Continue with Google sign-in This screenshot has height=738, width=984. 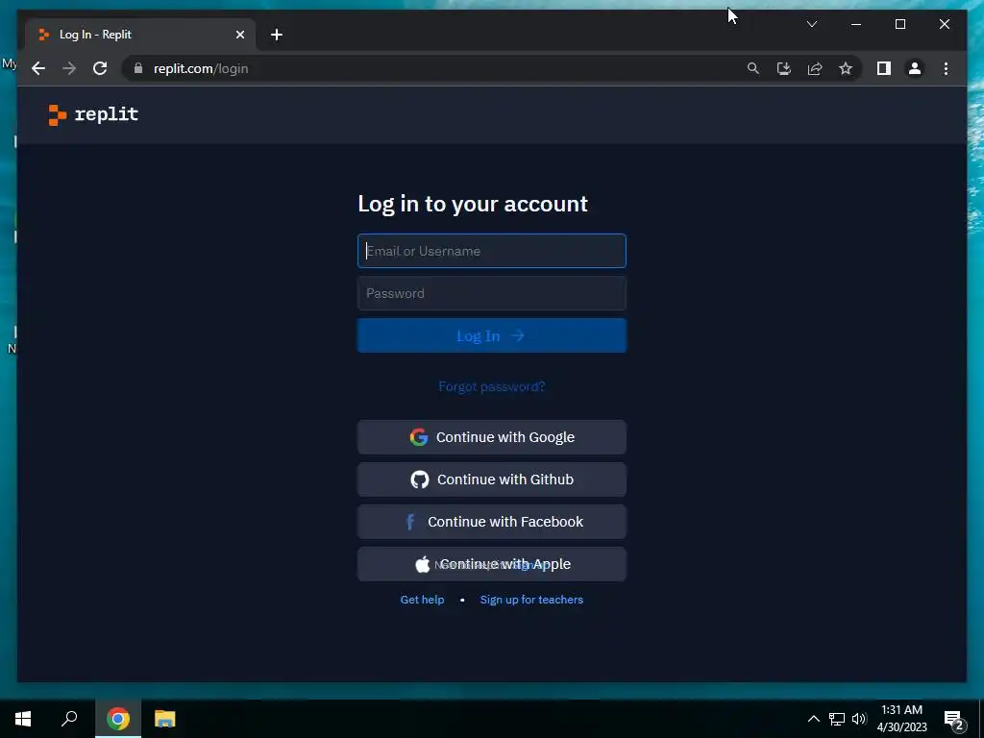[491, 437]
